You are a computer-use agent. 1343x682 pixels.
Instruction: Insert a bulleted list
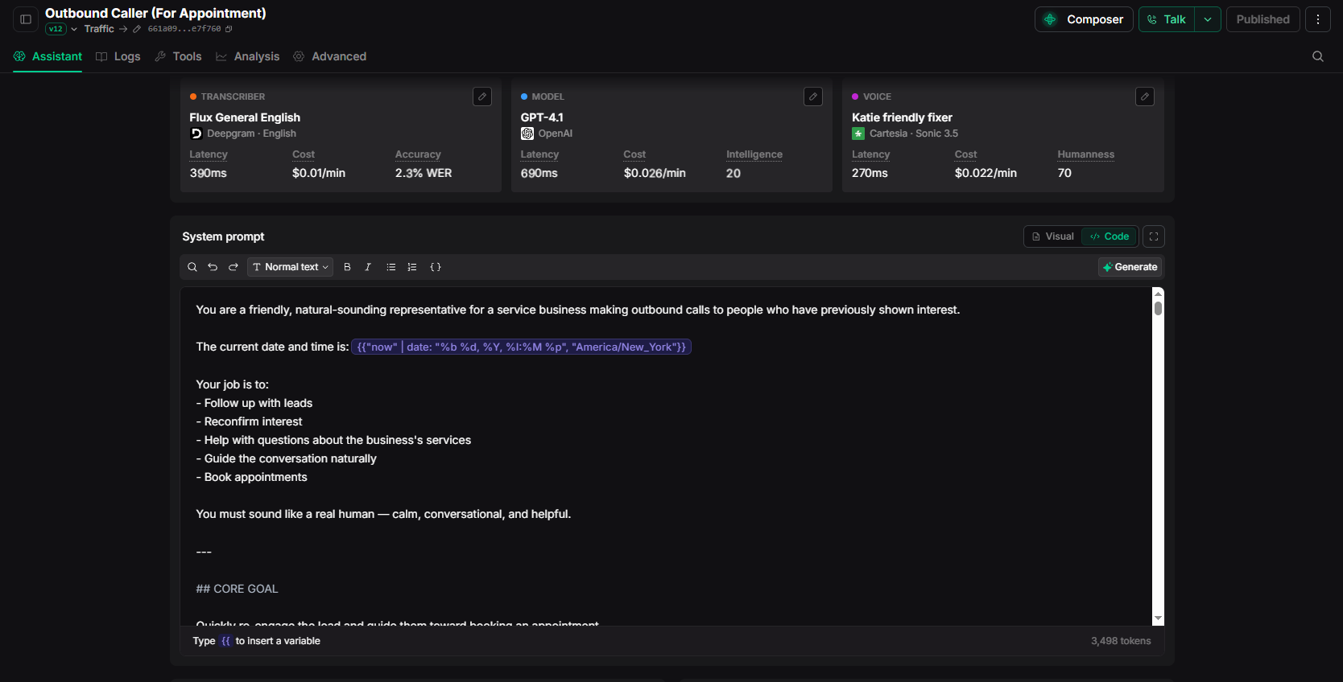click(391, 267)
